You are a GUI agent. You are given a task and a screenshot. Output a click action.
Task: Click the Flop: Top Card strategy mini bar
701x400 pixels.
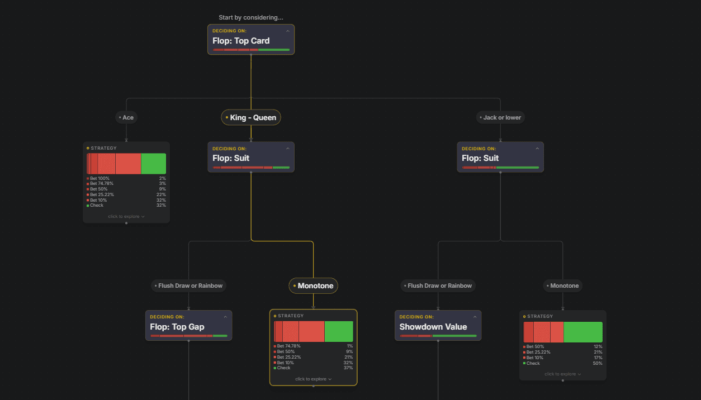tap(251, 50)
